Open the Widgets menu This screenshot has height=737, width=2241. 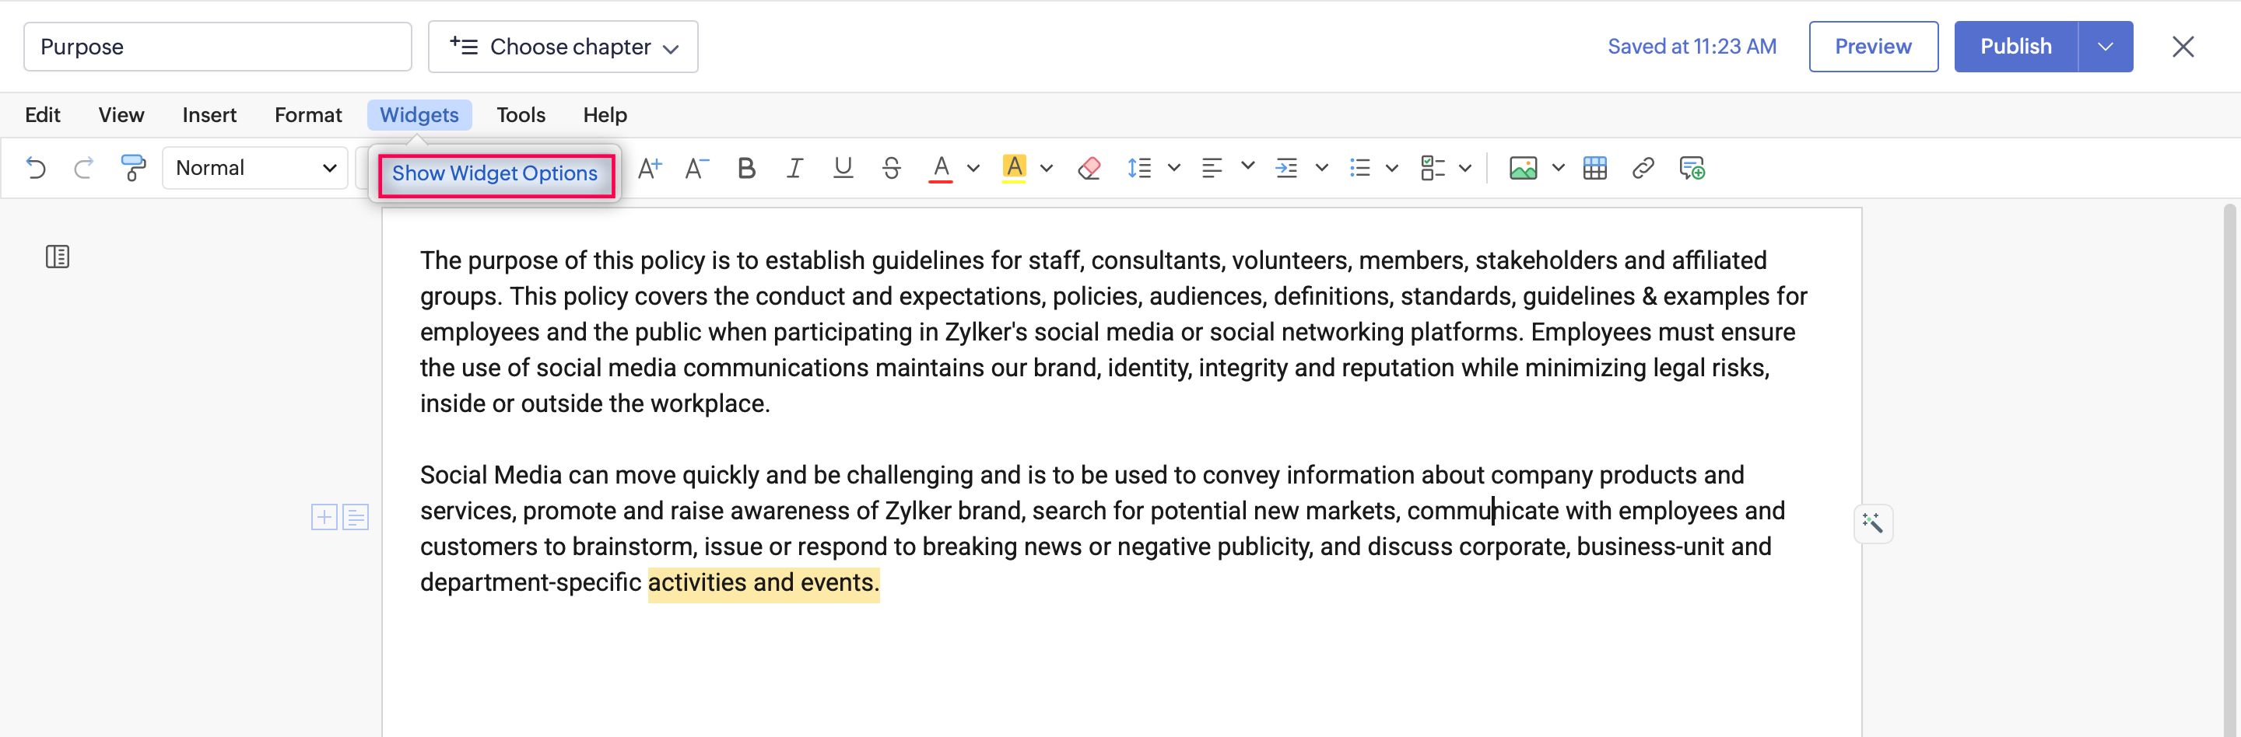(419, 115)
